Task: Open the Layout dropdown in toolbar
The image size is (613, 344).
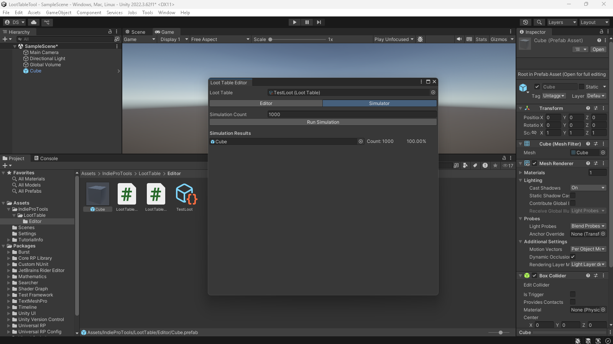Action: [x=594, y=22]
